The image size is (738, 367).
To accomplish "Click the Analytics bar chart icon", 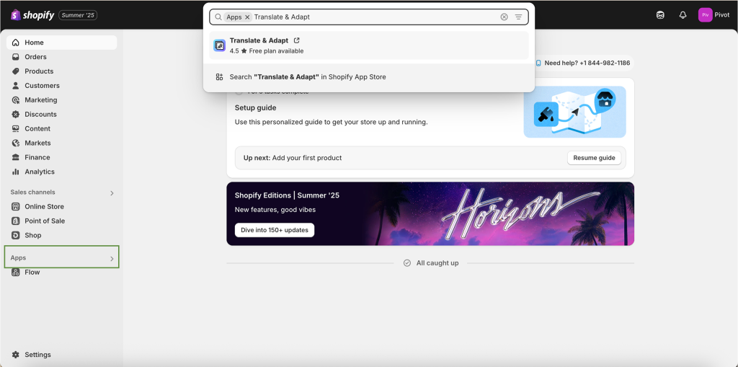I will tap(16, 172).
